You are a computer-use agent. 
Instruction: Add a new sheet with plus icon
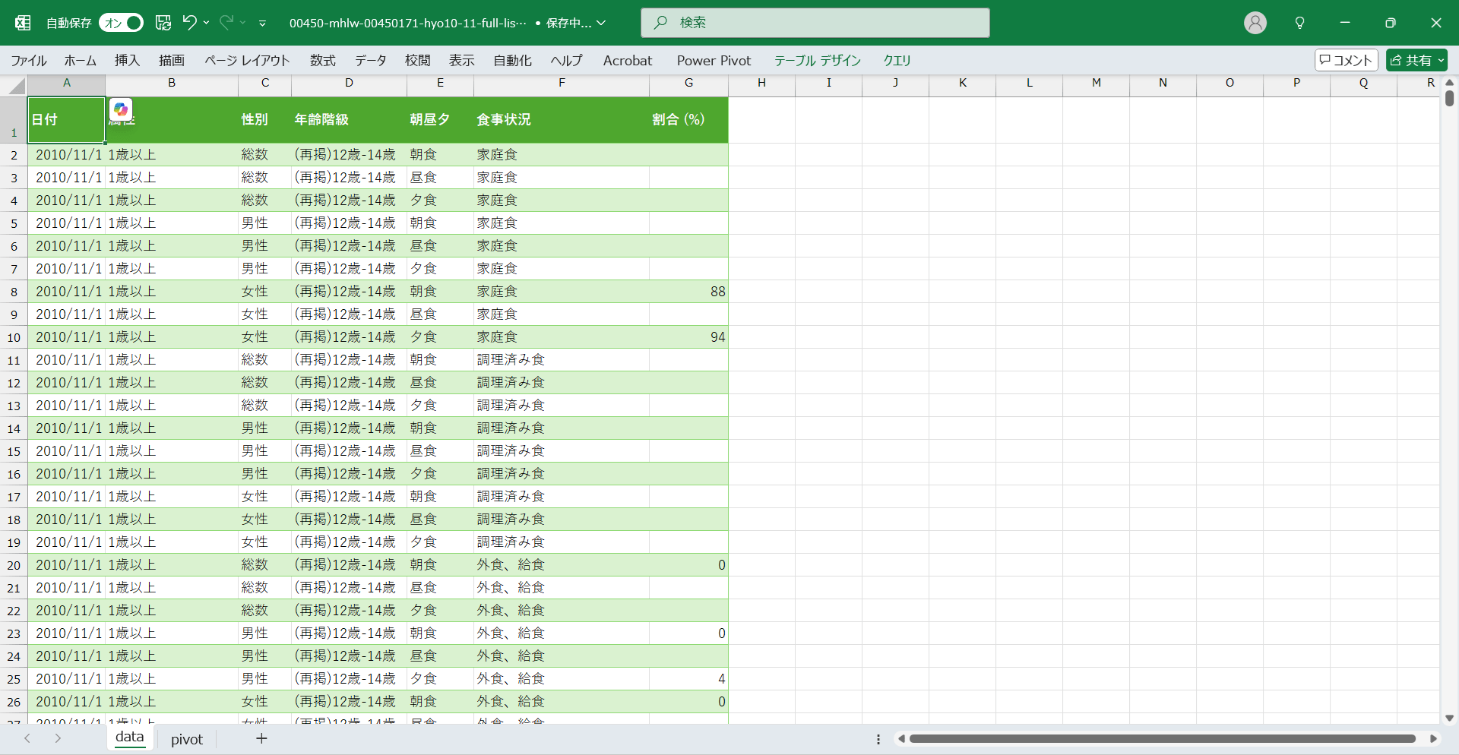tap(261, 738)
